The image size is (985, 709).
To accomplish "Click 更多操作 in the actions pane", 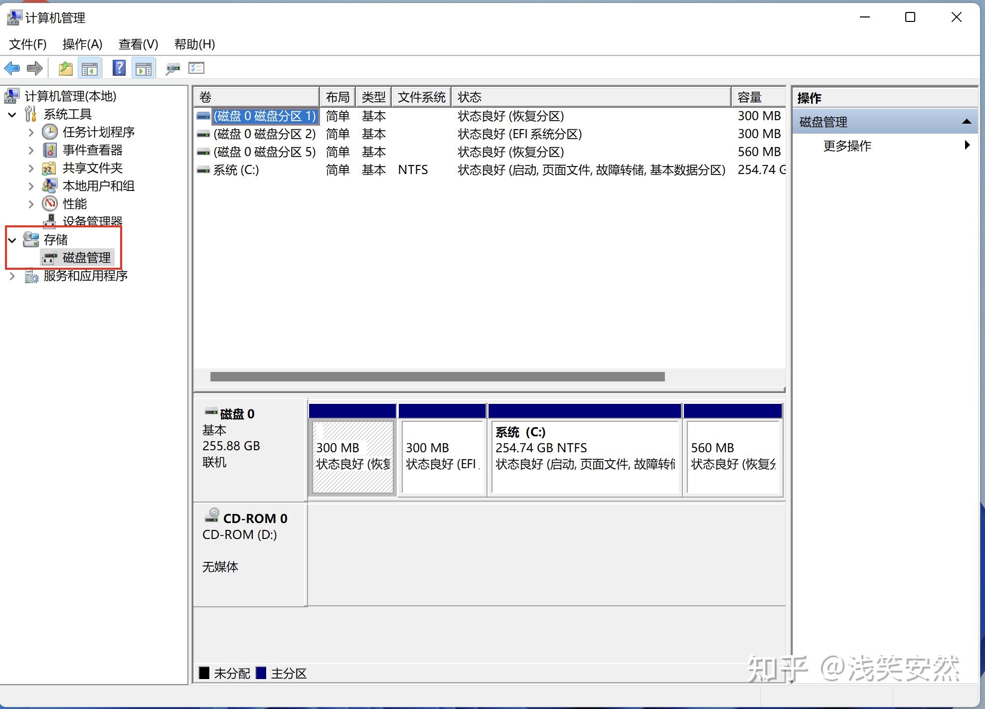I will 847,146.
